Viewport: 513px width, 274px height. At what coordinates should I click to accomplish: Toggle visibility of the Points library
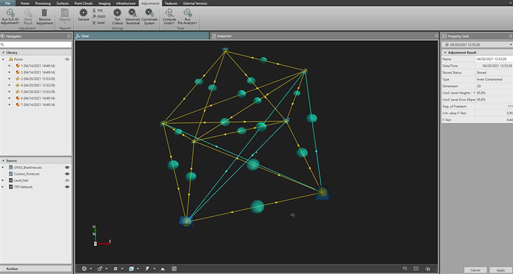(67, 59)
